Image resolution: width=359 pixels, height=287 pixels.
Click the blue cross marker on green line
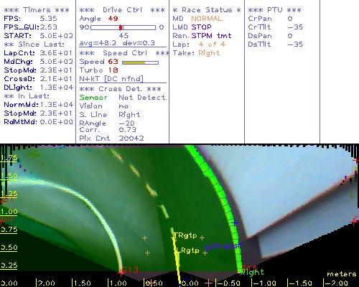coord(235,222)
